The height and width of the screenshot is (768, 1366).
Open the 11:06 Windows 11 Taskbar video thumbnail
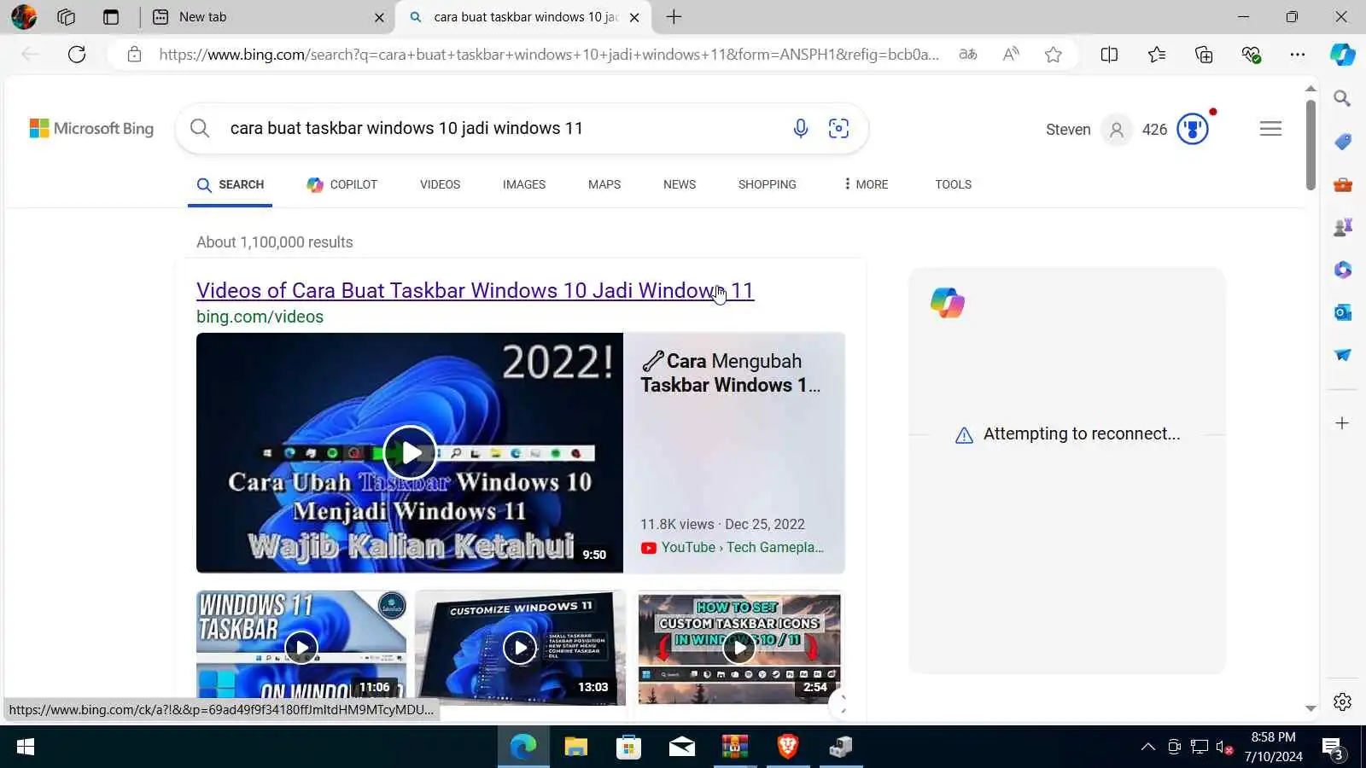[x=301, y=648]
